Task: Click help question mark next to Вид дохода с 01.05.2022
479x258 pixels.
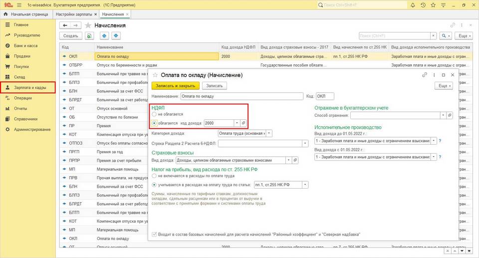Action: [440, 157]
